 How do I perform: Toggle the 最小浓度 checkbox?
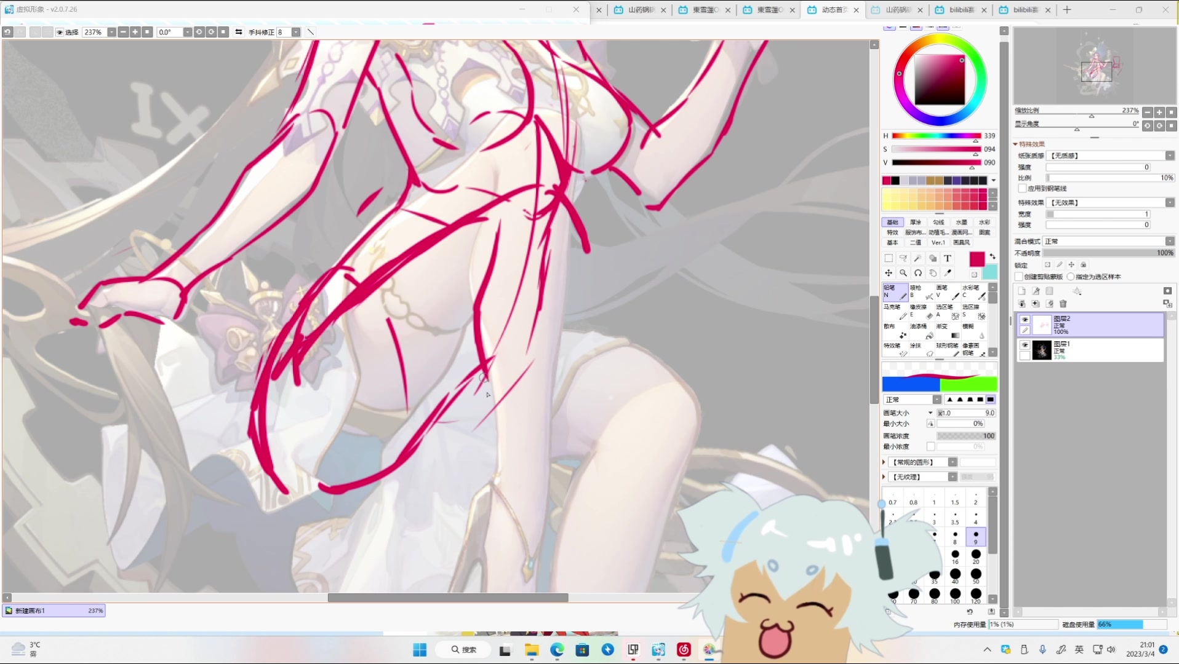click(930, 447)
